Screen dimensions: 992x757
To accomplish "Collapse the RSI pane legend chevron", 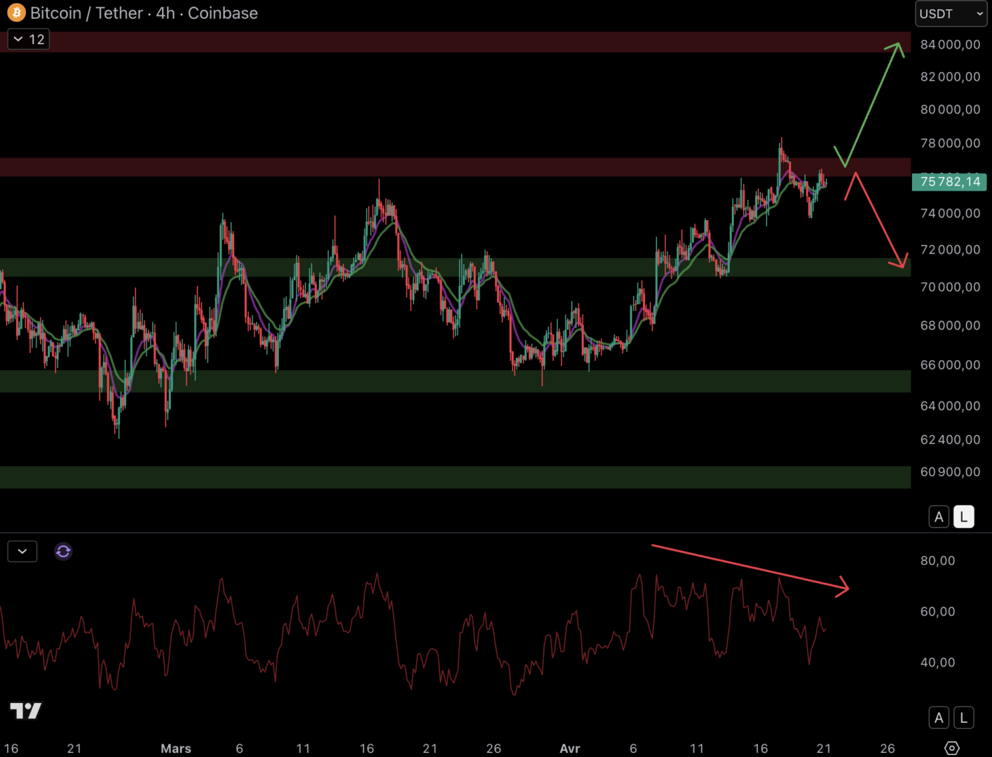I will coord(22,552).
